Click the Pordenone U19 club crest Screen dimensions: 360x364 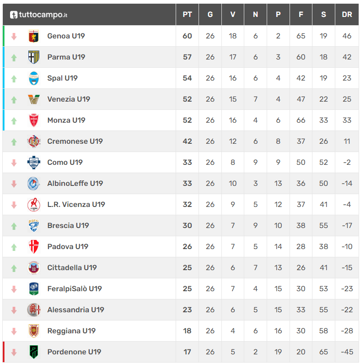pyautogui.click(x=34, y=352)
